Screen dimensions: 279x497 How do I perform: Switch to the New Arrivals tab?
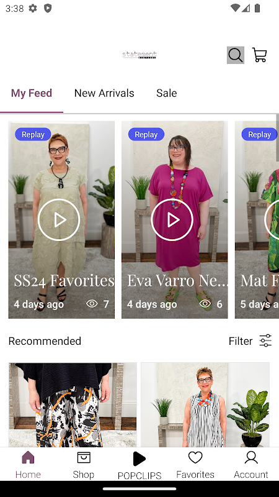pos(104,93)
